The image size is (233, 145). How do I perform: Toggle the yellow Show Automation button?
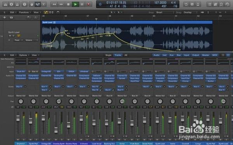(46, 12)
